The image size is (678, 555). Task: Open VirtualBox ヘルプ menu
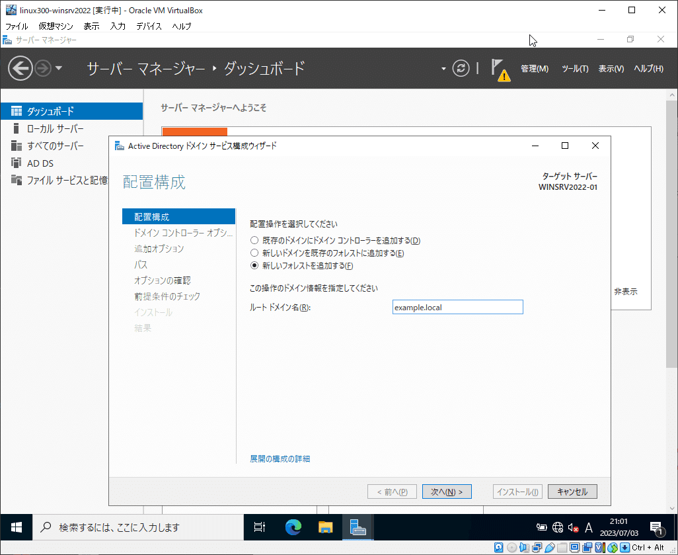coord(182,26)
